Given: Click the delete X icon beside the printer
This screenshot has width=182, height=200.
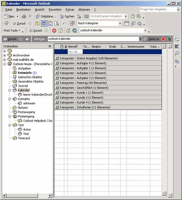Looking at the screenshot, I should [30, 16].
